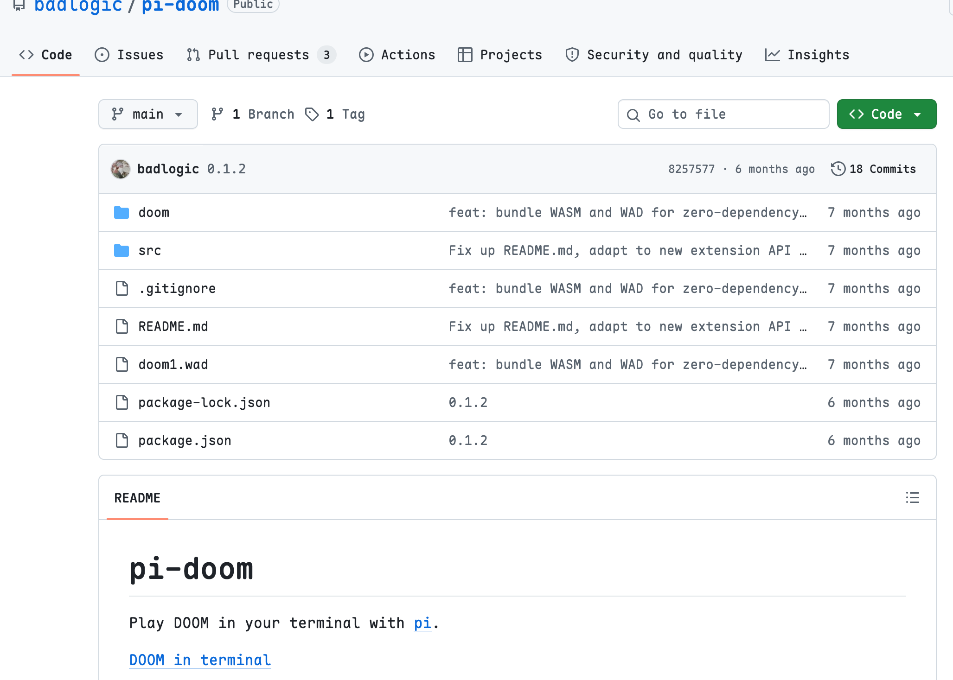Screen dimensions: 953x680
Task: Open the .gitignore file
Action: pyautogui.click(x=177, y=288)
